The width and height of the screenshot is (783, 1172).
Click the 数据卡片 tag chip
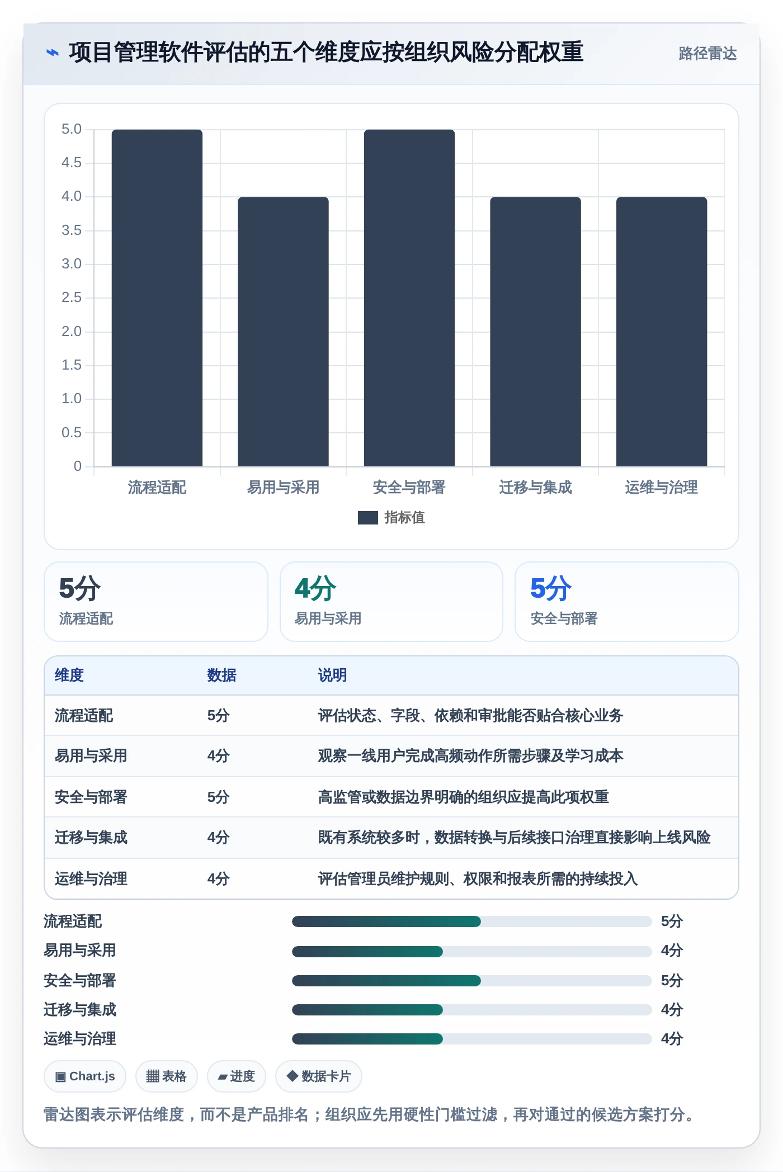pyautogui.click(x=318, y=1076)
